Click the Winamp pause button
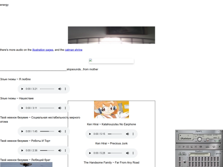Viewport: 223px width, 167px height. tap(188, 146)
